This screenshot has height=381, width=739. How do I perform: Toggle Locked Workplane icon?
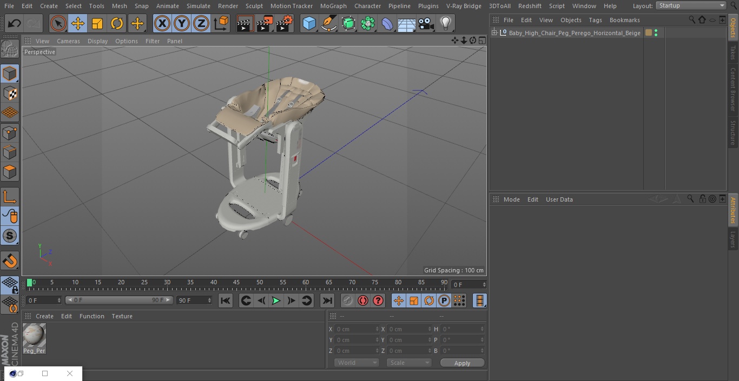(10, 285)
